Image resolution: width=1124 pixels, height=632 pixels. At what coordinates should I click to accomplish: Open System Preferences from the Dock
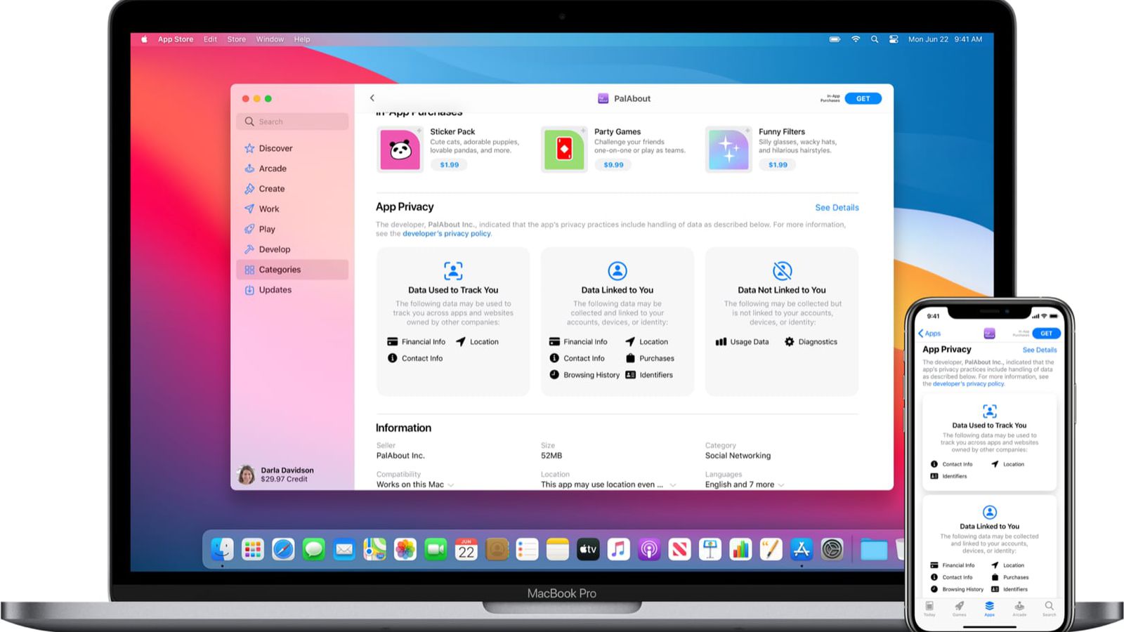(832, 549)
